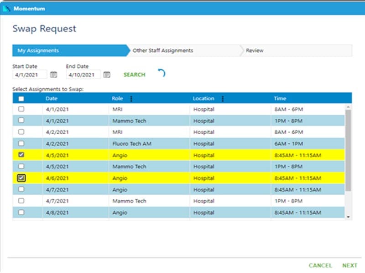
Task: Click the table vertical scrollbar thumb
Action: (x=348, y=151)
